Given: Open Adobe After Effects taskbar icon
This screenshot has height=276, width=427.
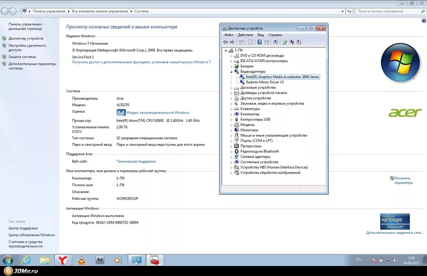Looking at the screenshot, I should coord(100,260).
